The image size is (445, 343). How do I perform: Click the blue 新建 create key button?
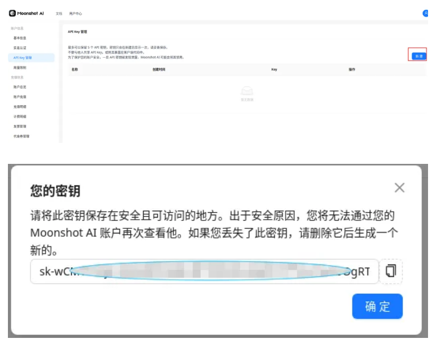coord(419,56)
